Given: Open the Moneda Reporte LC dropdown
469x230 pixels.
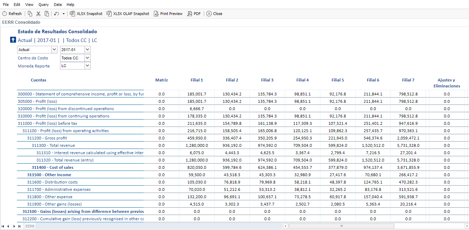Looking at the screenshot, I should pyautogui.click(x=88, y=66).
